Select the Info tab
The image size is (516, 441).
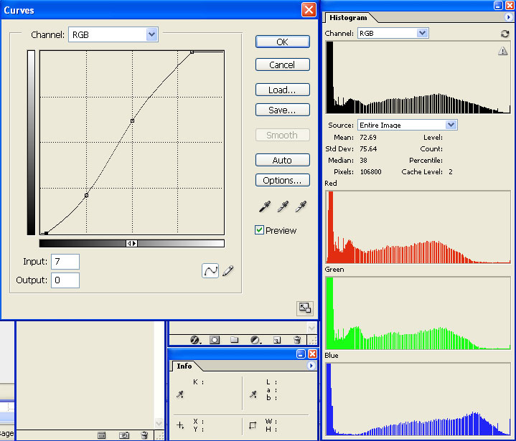(x=184, y=366)
